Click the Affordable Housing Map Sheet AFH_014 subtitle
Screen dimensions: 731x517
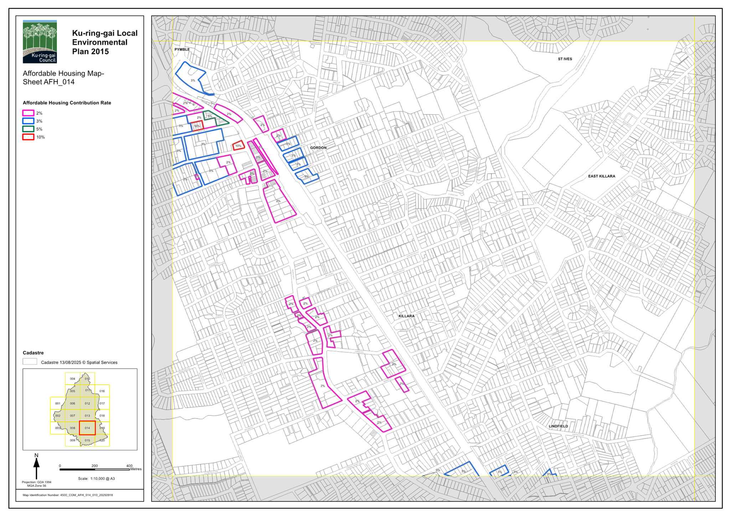pos(63,78)
